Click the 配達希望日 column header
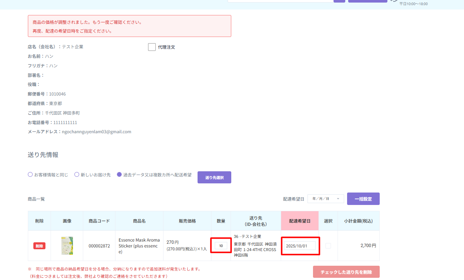This screenshot has height=280, width=464. click(299, 221)
